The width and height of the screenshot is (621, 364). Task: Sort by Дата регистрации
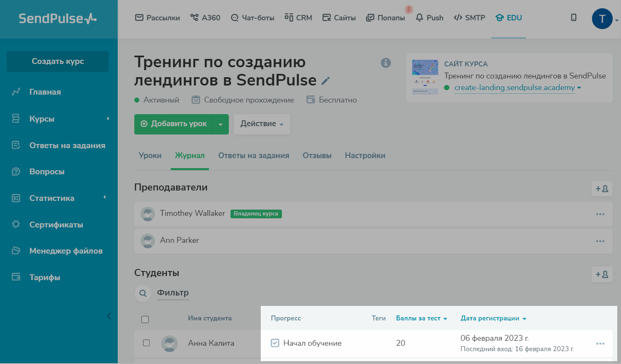click(493, 318)
